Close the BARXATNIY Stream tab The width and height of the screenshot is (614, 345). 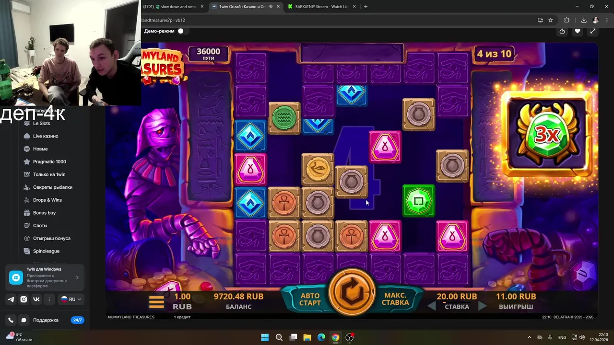point(354,7)
